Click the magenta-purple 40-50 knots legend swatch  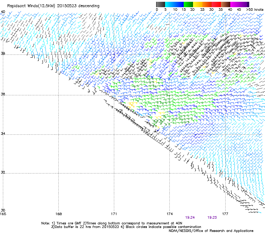point(240,4)
